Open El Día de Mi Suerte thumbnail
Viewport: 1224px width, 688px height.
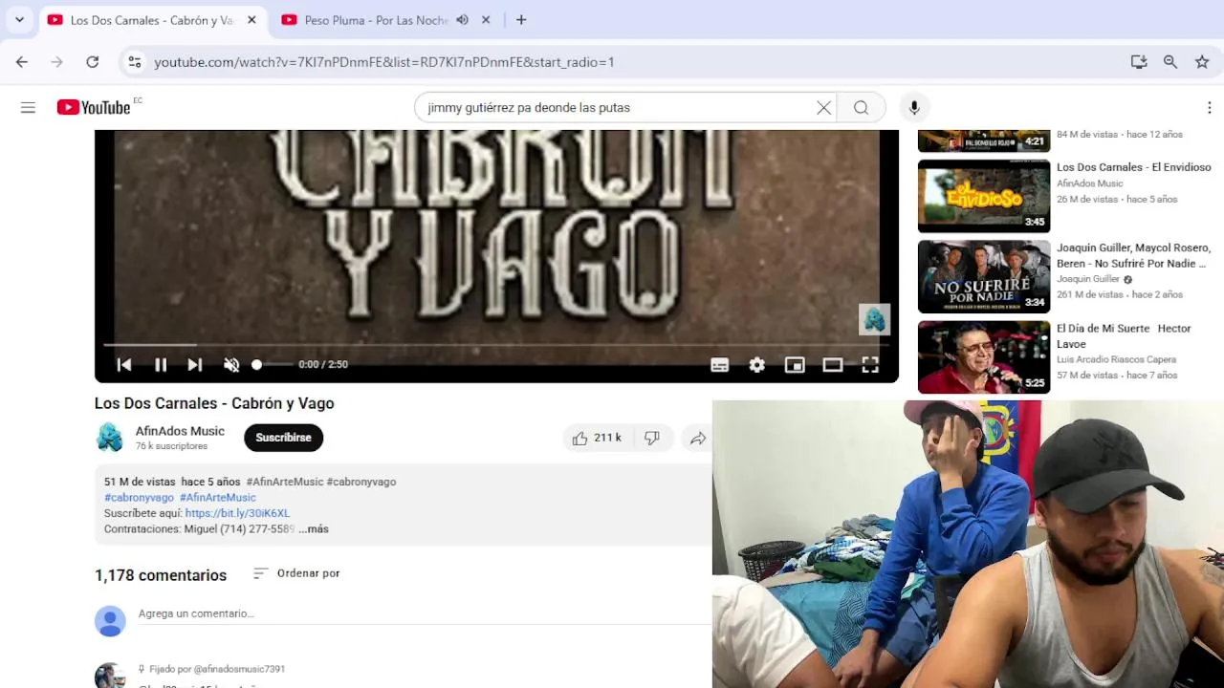tap(984, 356)
